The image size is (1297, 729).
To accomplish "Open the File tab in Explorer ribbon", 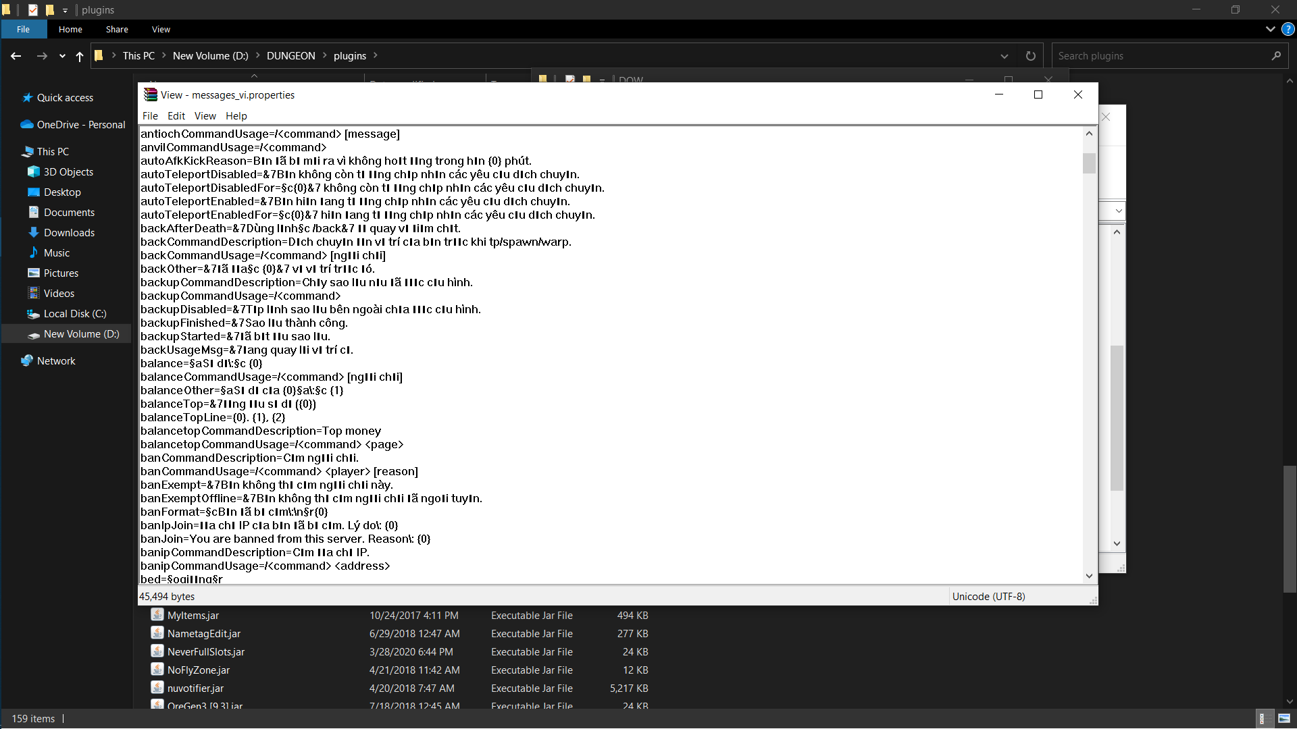I will [x=24, y=29].
